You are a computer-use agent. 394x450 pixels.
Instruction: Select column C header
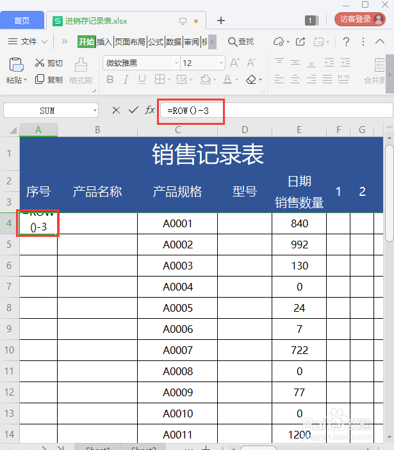point(177,130)
